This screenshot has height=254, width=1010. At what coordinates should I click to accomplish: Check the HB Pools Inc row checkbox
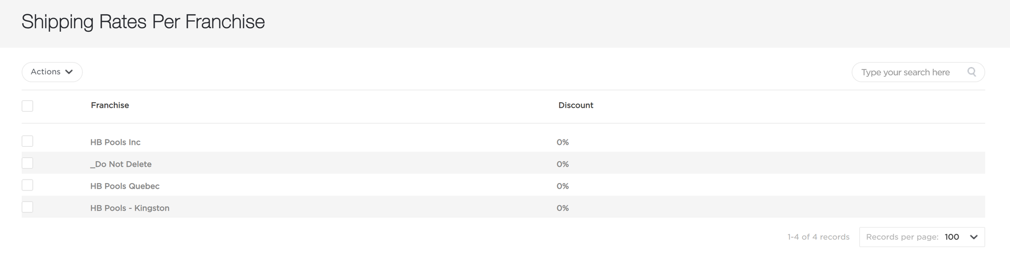pyautogui.click(x=27, y=141)
